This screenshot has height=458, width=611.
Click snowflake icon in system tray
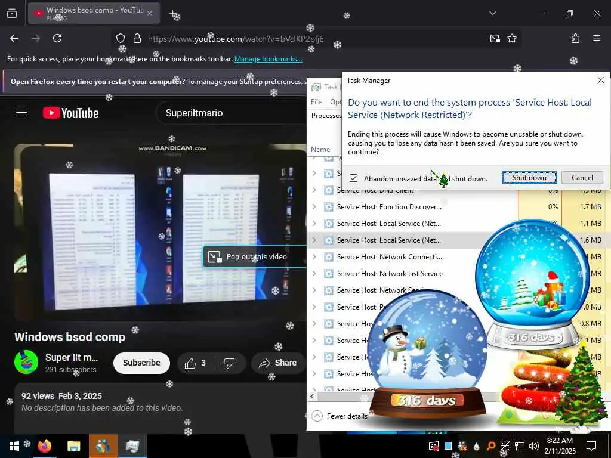(x=505, y=446)
